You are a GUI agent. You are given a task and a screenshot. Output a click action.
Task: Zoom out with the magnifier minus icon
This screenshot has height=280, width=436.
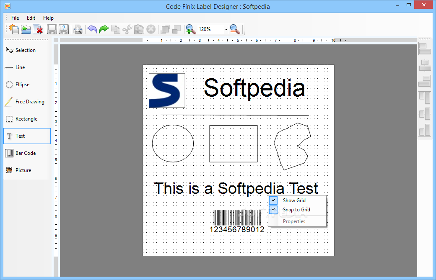pos(235,29)
